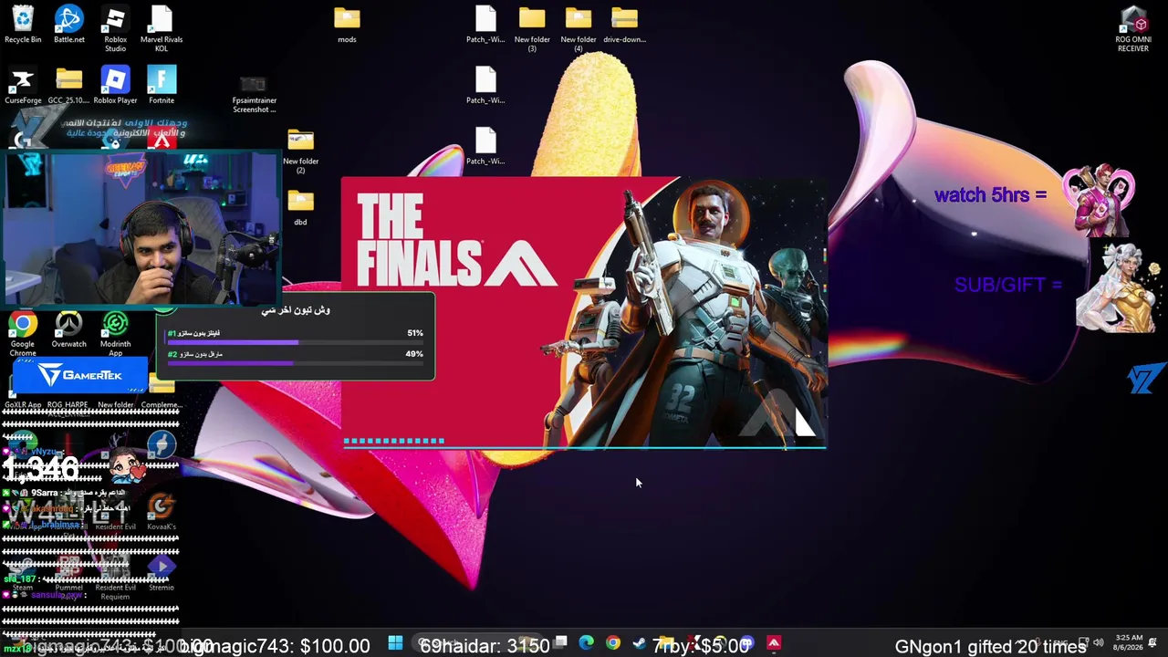This screenshot has width=1168, height=657.
Task: Select the Fpsaimtrainer Screenshot file
Action: click(254, 92)
